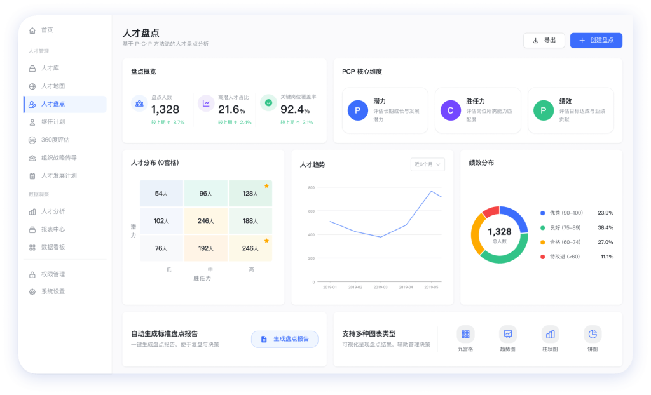Select the 饼图 chart type icon
This screenshot has width=651, height=395.
click(593, 334)
